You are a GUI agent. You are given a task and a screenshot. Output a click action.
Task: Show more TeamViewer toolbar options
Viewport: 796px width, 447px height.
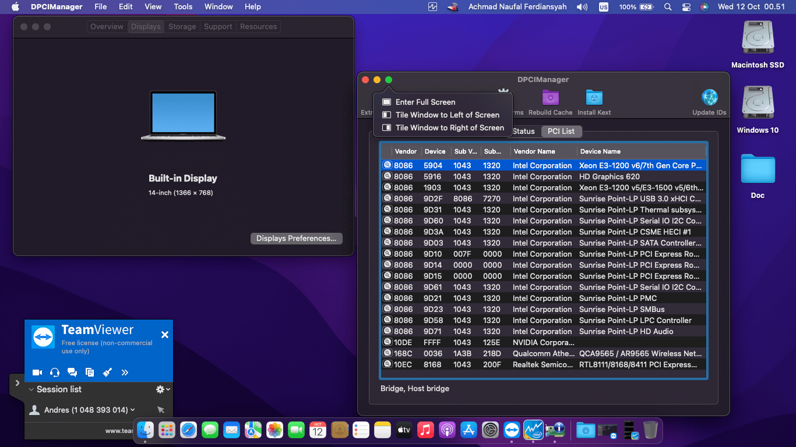[125, 372]
